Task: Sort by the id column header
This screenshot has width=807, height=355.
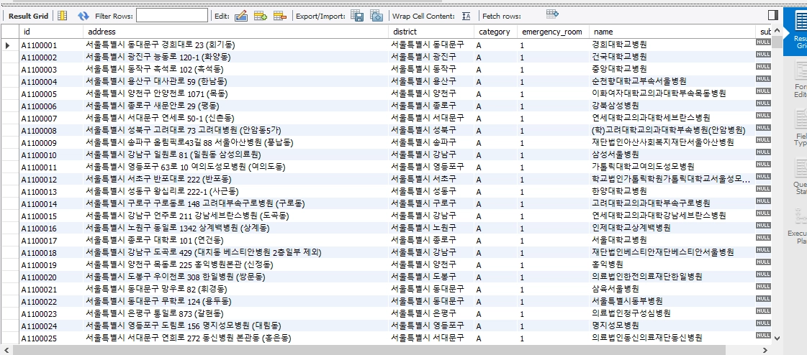Action: click(50, 32)
